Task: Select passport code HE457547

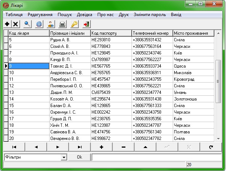Action: pos(111,79)
